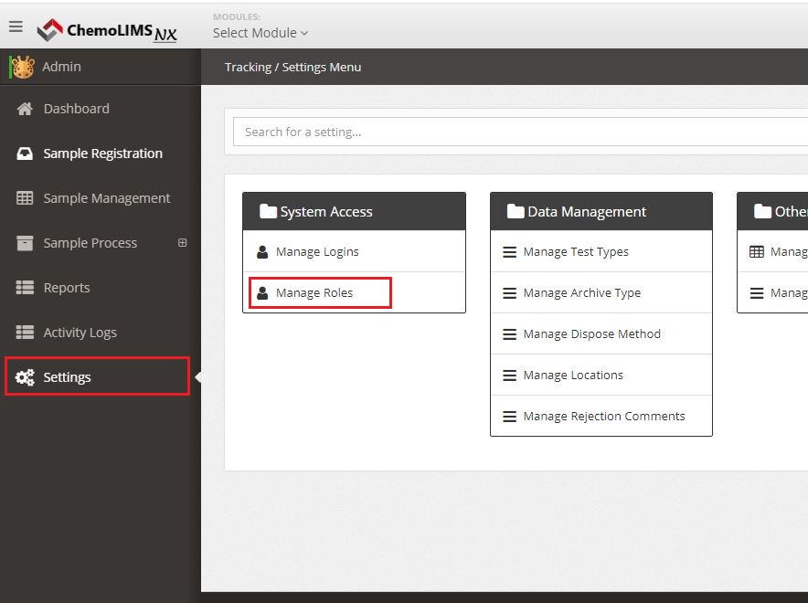This screenshot has height=603, width=808.
Task: Click the Admin user avatar icon
Action: [x=23, y=67]
